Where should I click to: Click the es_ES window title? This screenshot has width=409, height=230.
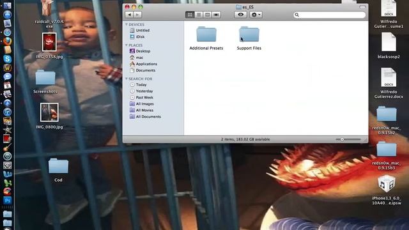(x=248, y=7)
